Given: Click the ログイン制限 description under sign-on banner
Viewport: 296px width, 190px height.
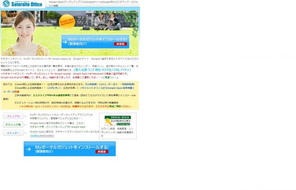Looking at the screenshot, I should click(x=117, y=132).
